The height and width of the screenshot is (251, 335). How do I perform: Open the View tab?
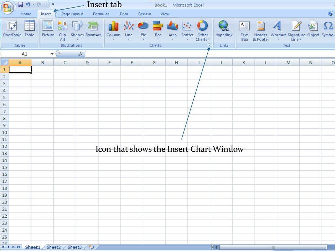[x=165, y=14]
